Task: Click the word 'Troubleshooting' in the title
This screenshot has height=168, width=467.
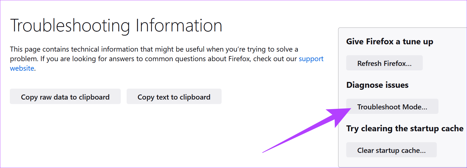Action: tap(70, 26)
